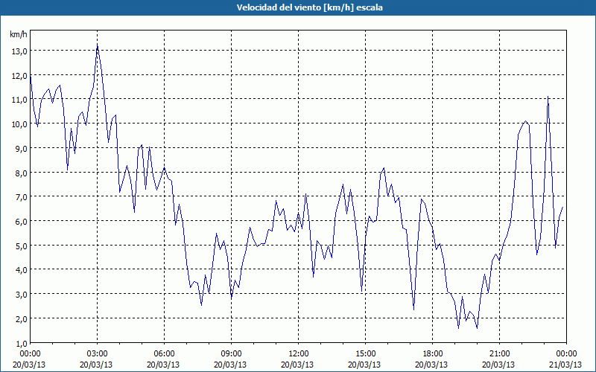Click the '13,0' y-axis value
This screenshot has height=372, width=596.
click(x=19, y=51)
